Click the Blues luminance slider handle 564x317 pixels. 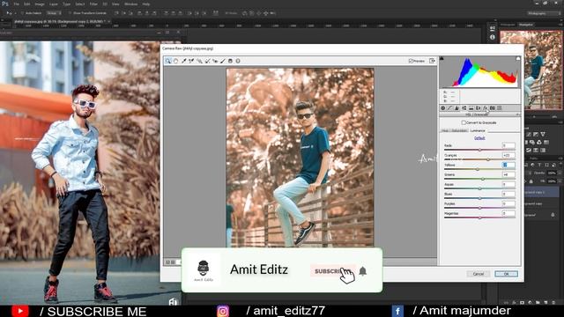pyautogui.click(x=479, y=198)
